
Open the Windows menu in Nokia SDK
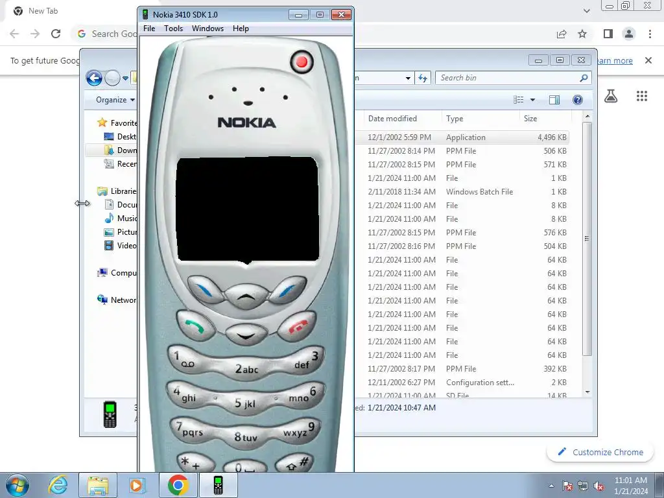[207, 29]
